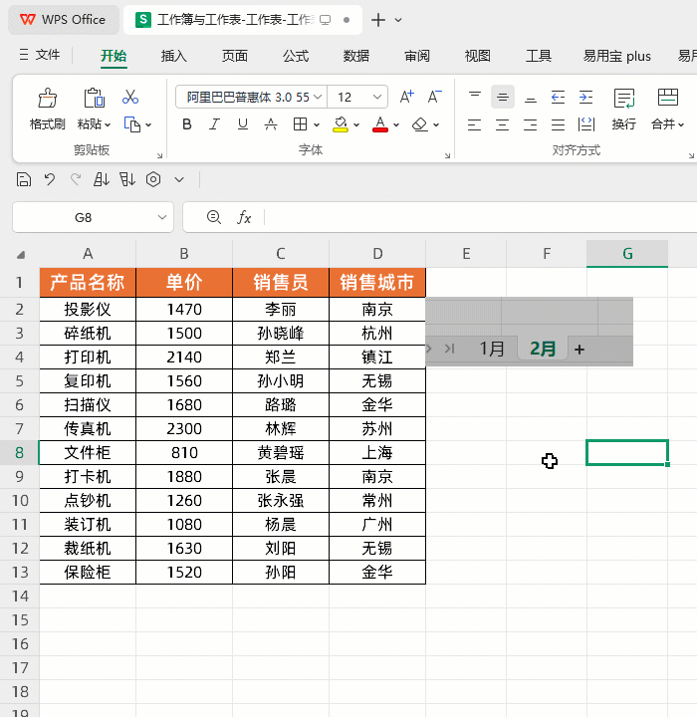Toggle Italic formatting
Viewport: 697px width, 717px height.
[214, 124]
